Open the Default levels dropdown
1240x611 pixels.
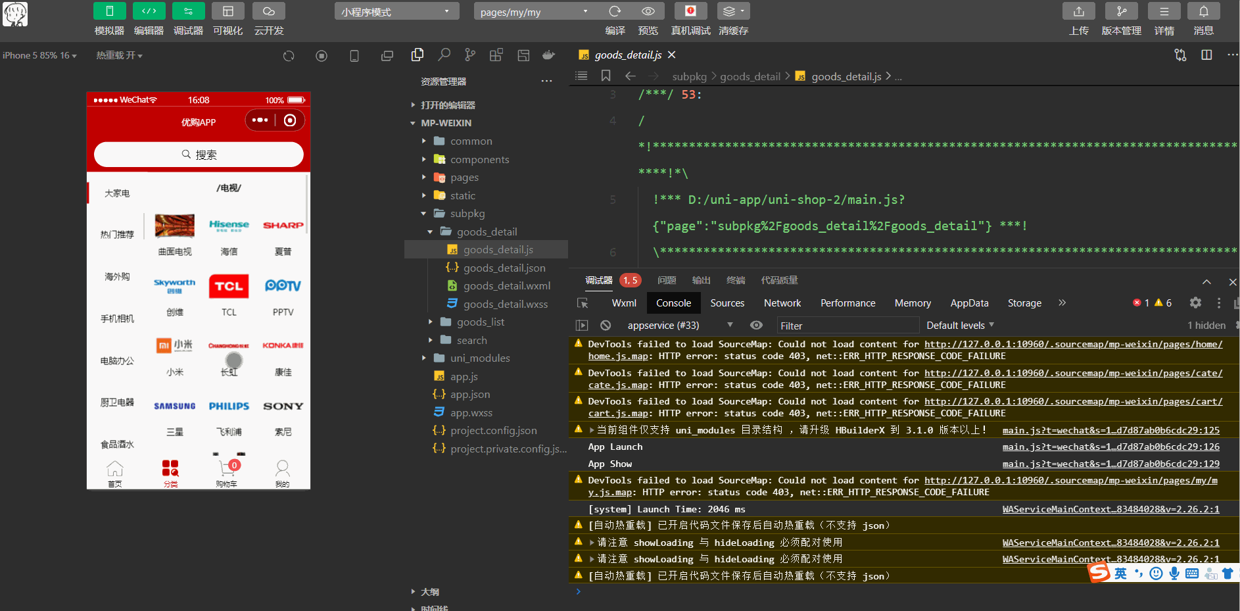click(x=960, y=326)
